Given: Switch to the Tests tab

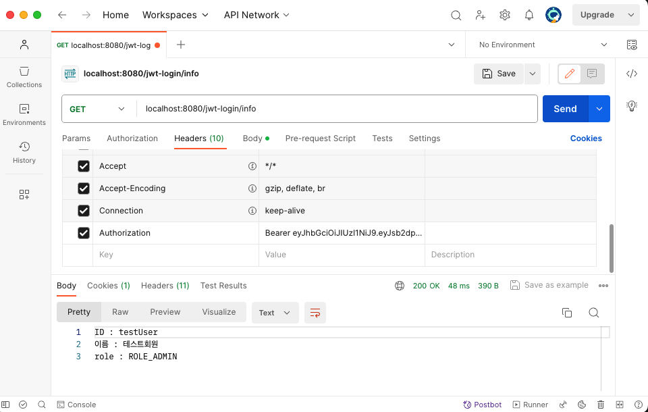Looking at the screenshot, I should [382, 138].
